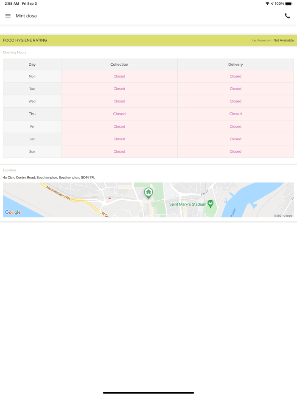
Task: Click the Mountbatten Way road label
Action: point(59,193)
